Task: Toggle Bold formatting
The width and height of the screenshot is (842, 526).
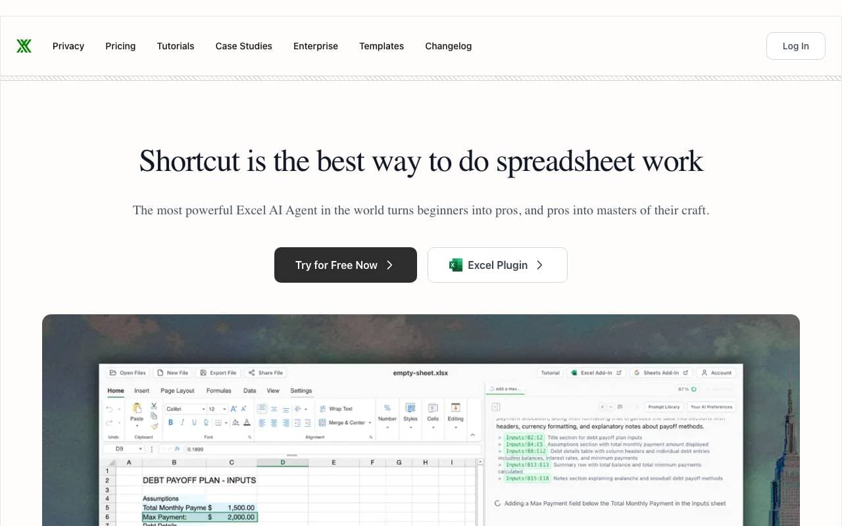Action: [x=170, y=422]
